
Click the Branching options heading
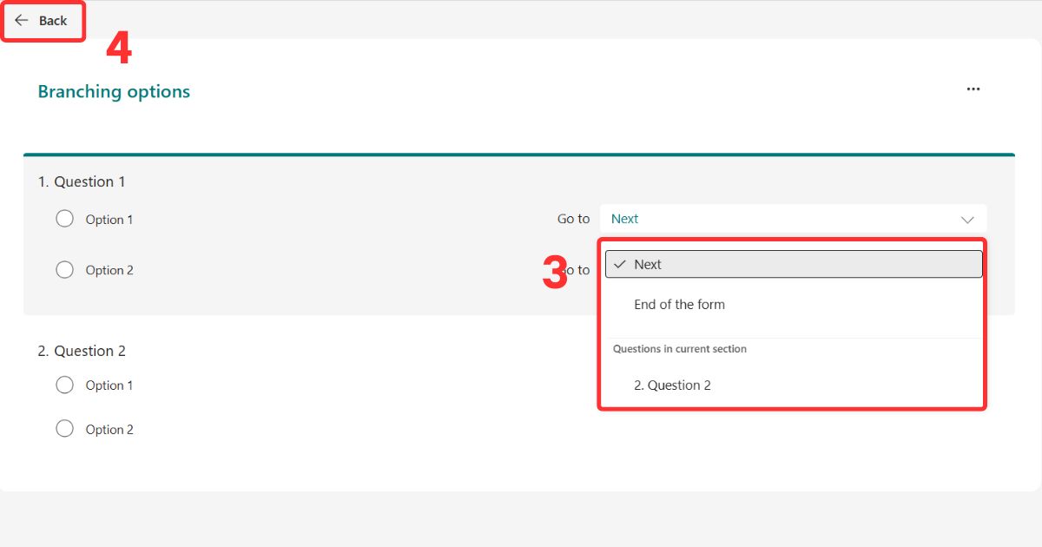[x=114, y=91]
